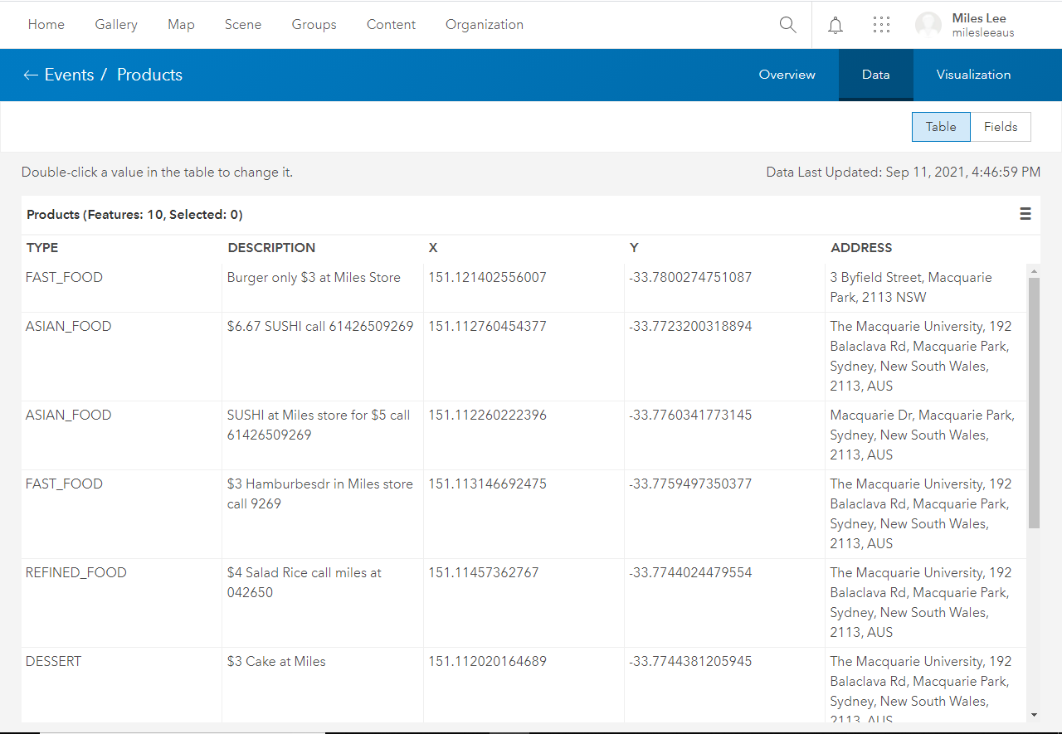
Task: Click X value 151.121402556007
Action: 487,277
